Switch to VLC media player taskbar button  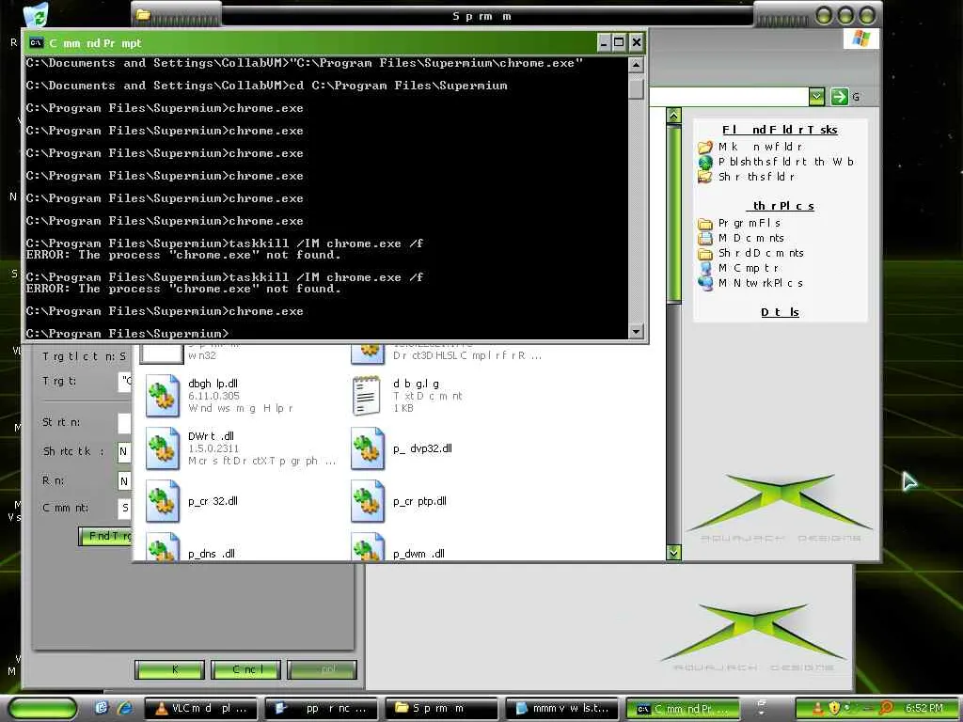pos(201,709)
